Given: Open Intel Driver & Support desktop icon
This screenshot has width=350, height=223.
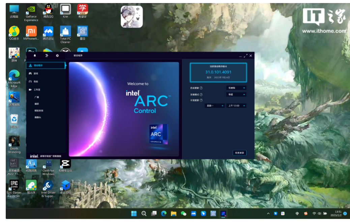Looking at the screenshot, I should 48,189.
